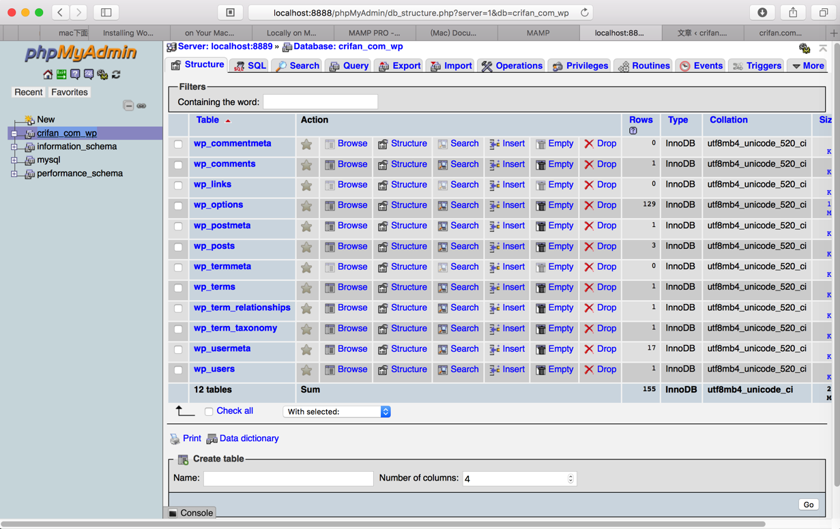Switch to the Export tab
Viewport: 840px width, 529px height.
[399, 65]
